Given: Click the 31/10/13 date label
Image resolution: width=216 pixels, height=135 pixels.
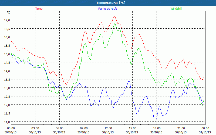Looking at the screenshot, I should [x=205, y=132].
